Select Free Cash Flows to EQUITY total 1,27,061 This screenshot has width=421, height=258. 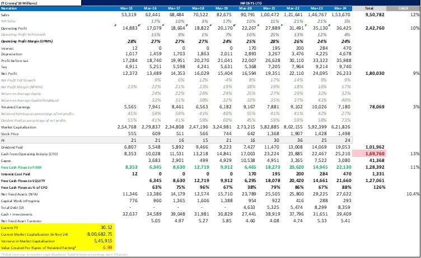[x=375, y=180]
